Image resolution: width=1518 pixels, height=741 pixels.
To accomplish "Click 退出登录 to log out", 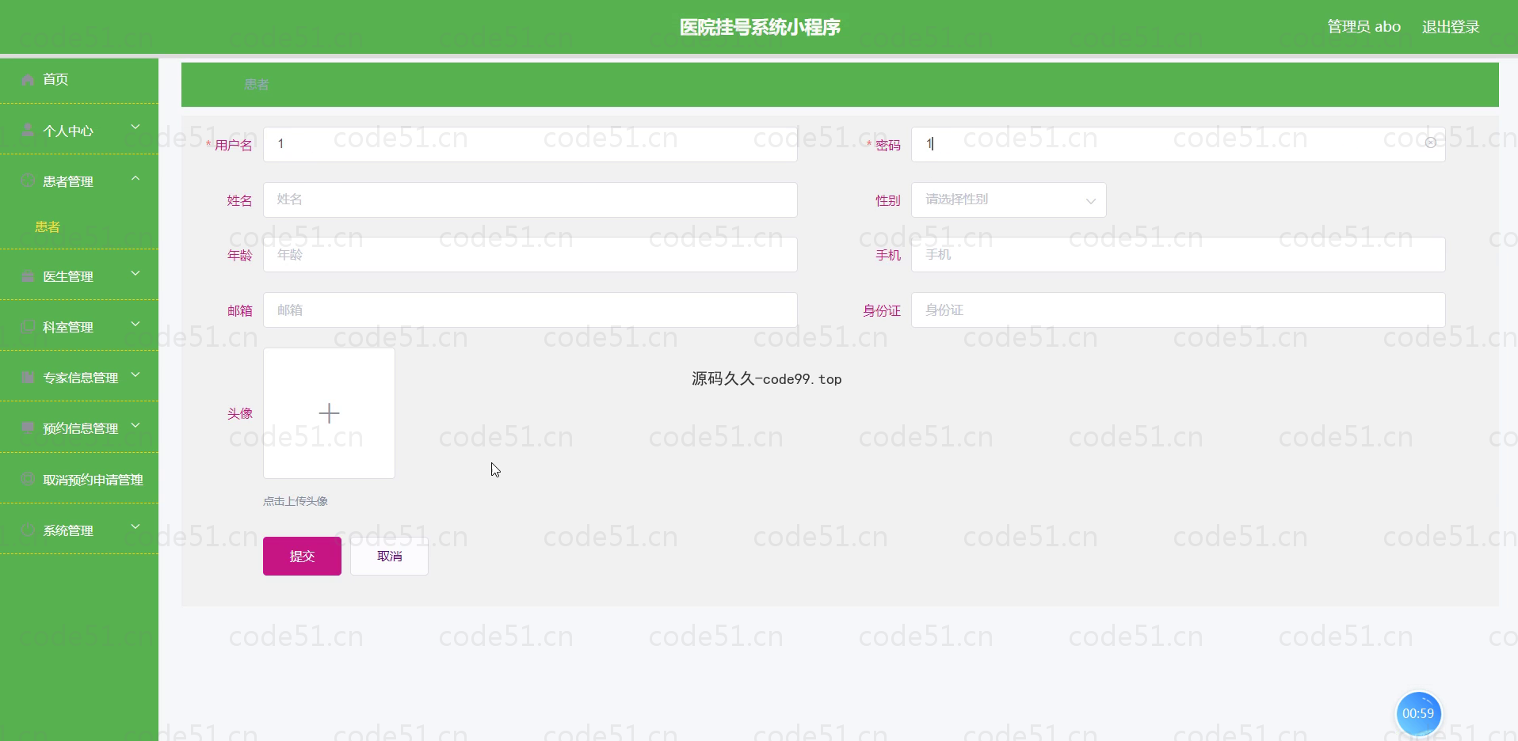I will pos(1451,27).
